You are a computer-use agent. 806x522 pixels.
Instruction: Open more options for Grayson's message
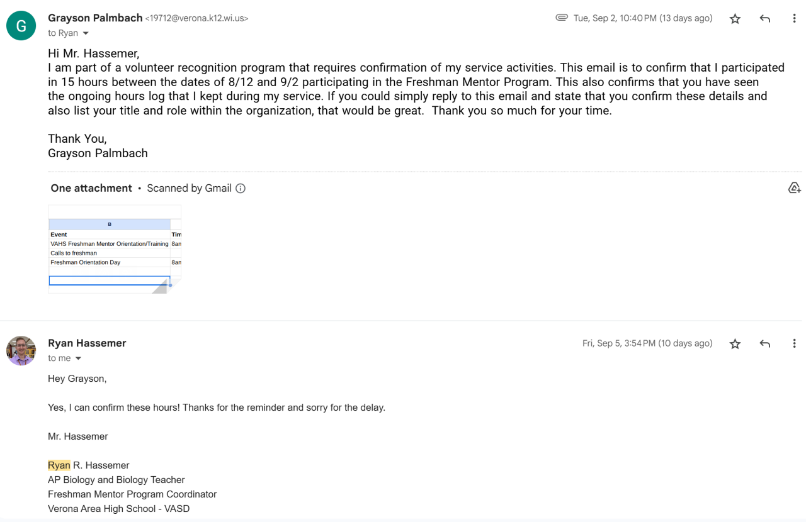click(x=794, y=19)
